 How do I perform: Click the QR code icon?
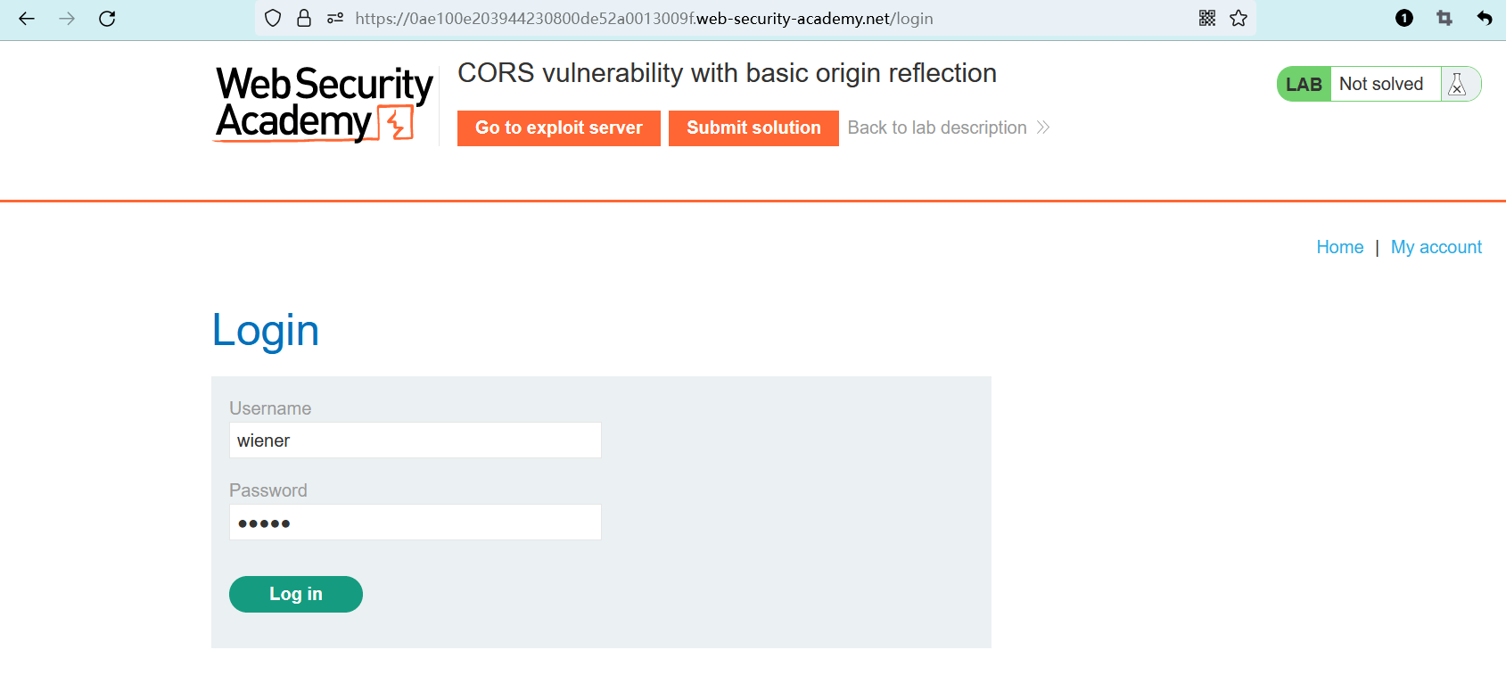[x=1207, y=19]
